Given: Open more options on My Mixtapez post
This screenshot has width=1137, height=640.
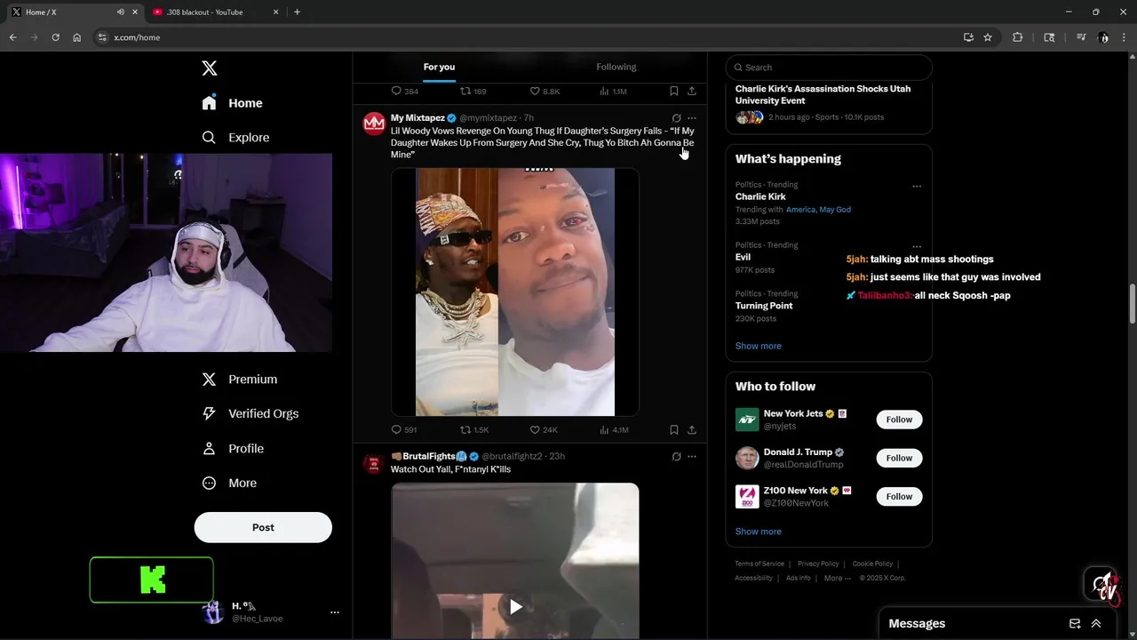Looking at the screenshot, I should (692, 118).
